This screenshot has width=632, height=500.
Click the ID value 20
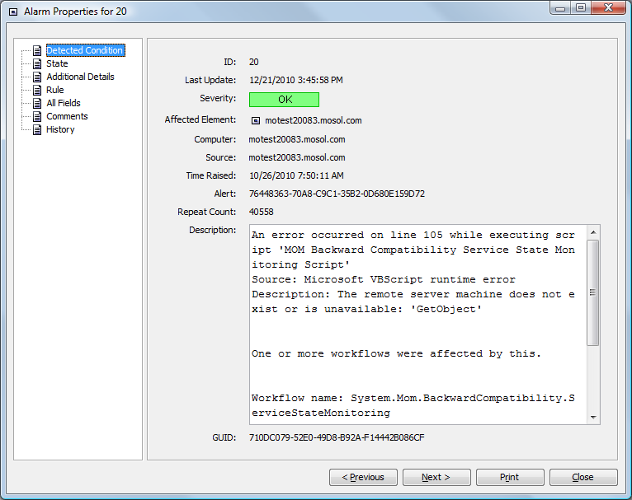click(253, 62)
